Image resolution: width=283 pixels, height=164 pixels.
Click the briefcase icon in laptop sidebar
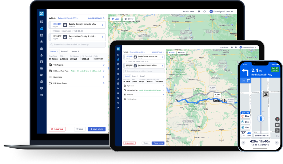click(41, 48)
